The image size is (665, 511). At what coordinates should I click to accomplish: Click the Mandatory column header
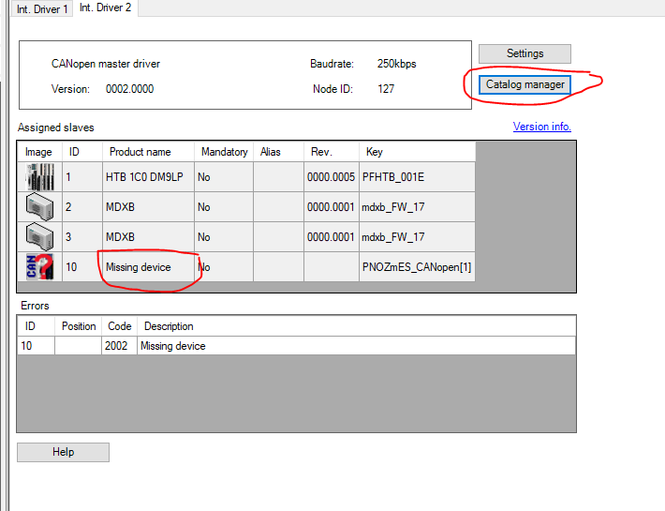click(x=224, y=152)
